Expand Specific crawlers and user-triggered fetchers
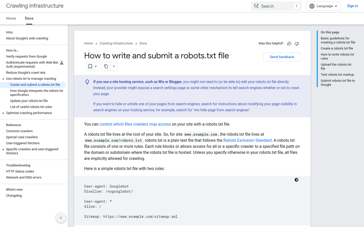Screen dimensions: 364x227 click(x=3, y=149)
